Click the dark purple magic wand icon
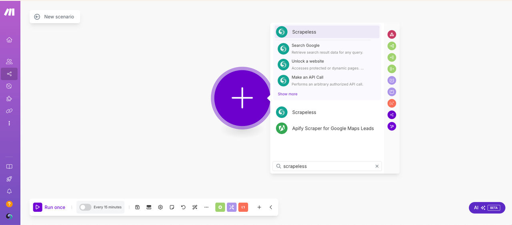 392,126
